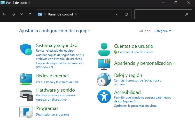This screenshot has width=195, height=130.
Task: Expand chevron after Panel de control breadcrumb
Action: tap(76, 14)
